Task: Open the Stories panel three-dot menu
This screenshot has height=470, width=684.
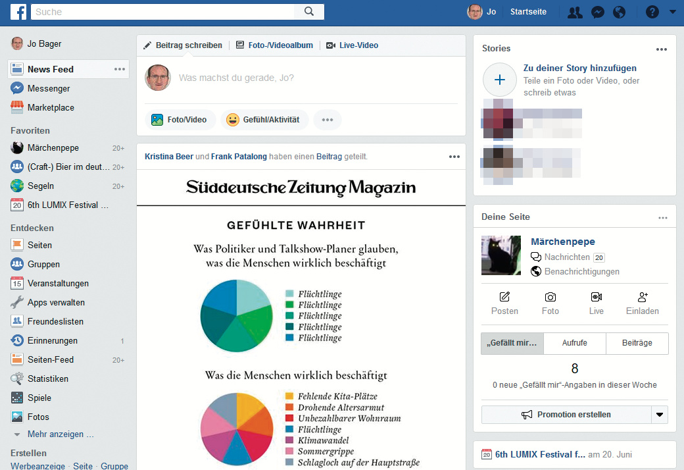Action: 662,49
